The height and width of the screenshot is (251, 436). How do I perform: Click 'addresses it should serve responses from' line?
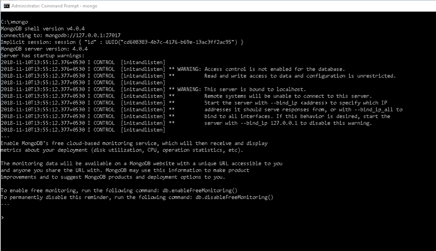303,110
